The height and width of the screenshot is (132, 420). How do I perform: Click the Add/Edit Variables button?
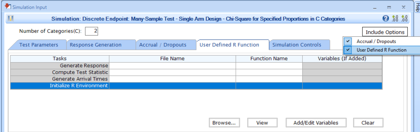[x=316, y=123]
